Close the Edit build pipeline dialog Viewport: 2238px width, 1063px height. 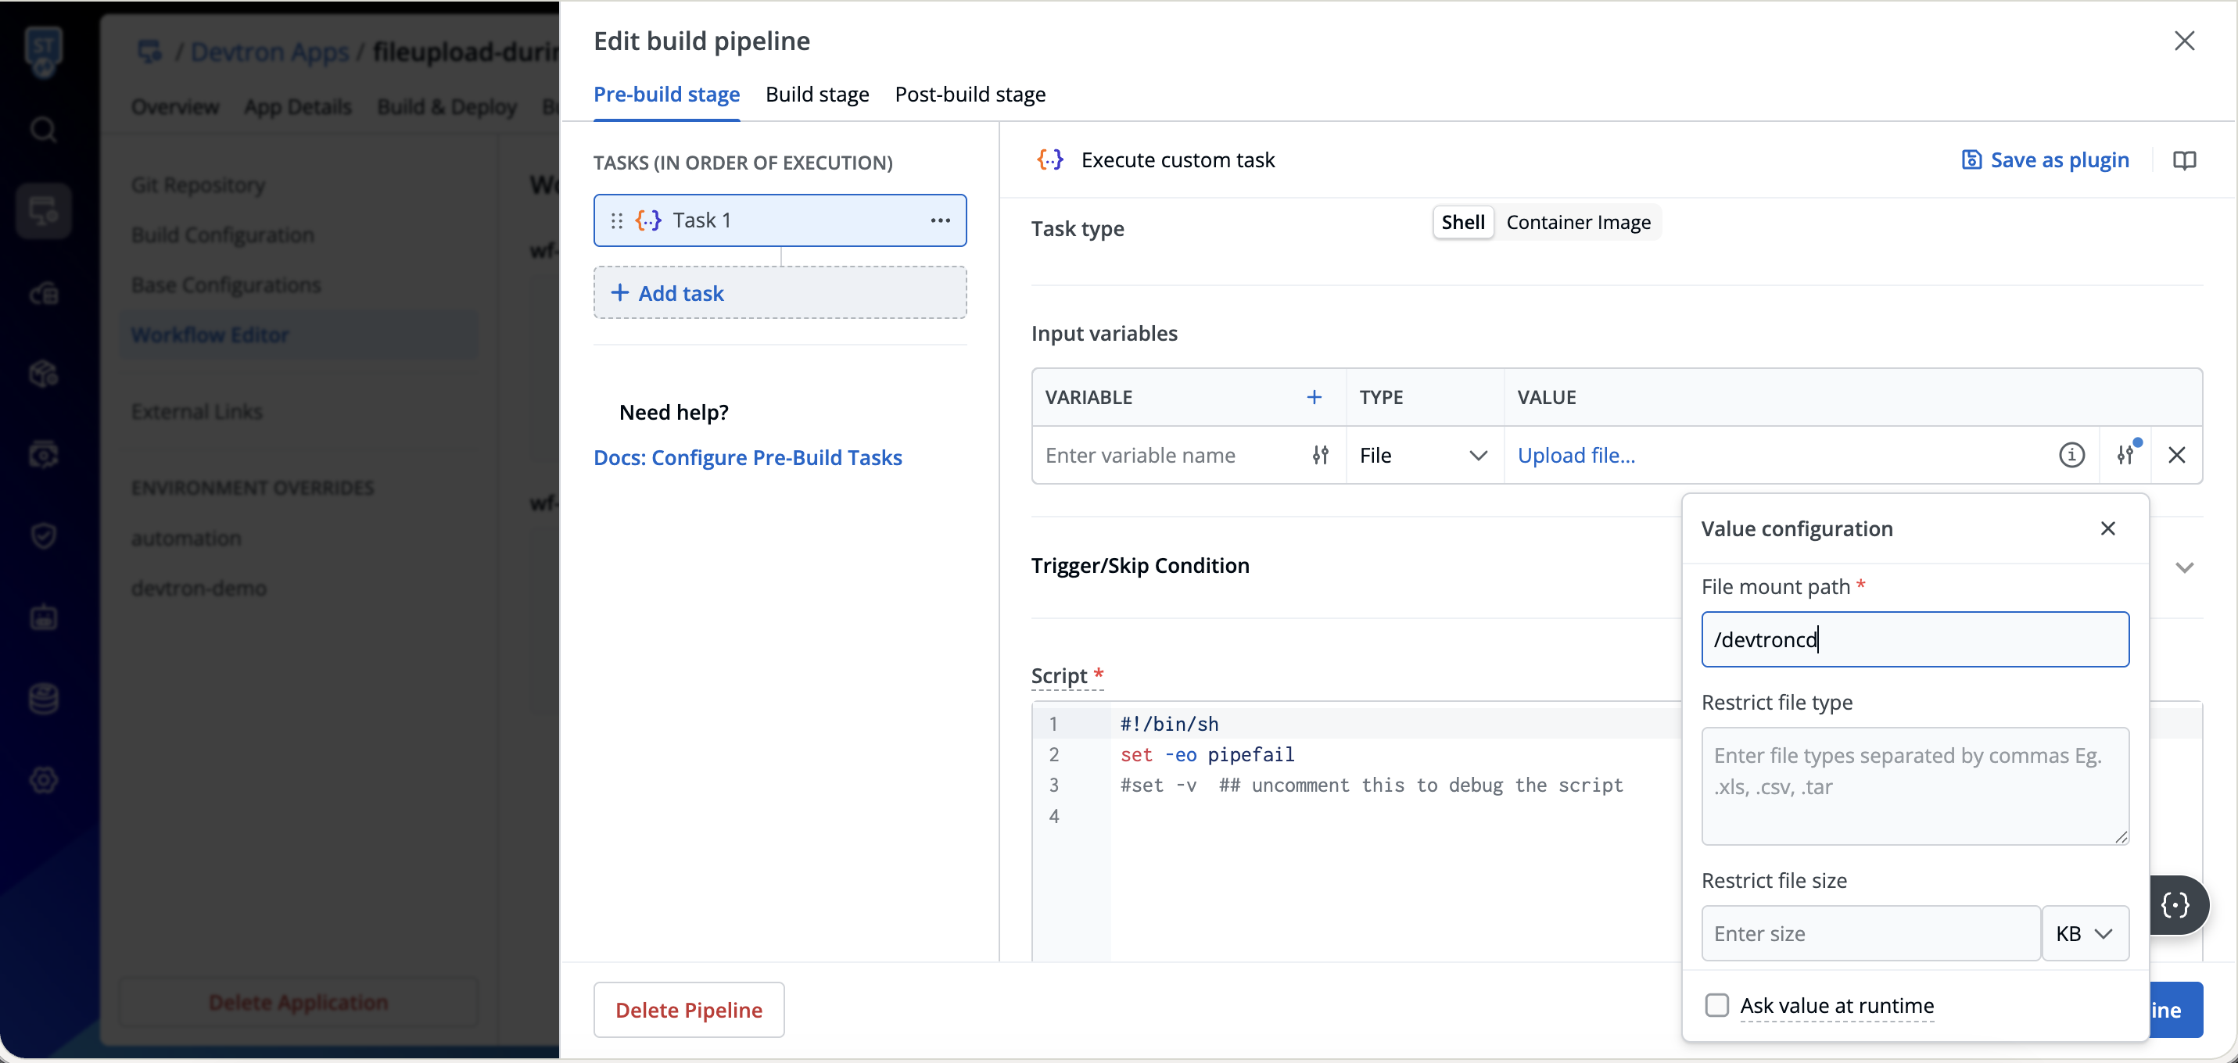2184,41
